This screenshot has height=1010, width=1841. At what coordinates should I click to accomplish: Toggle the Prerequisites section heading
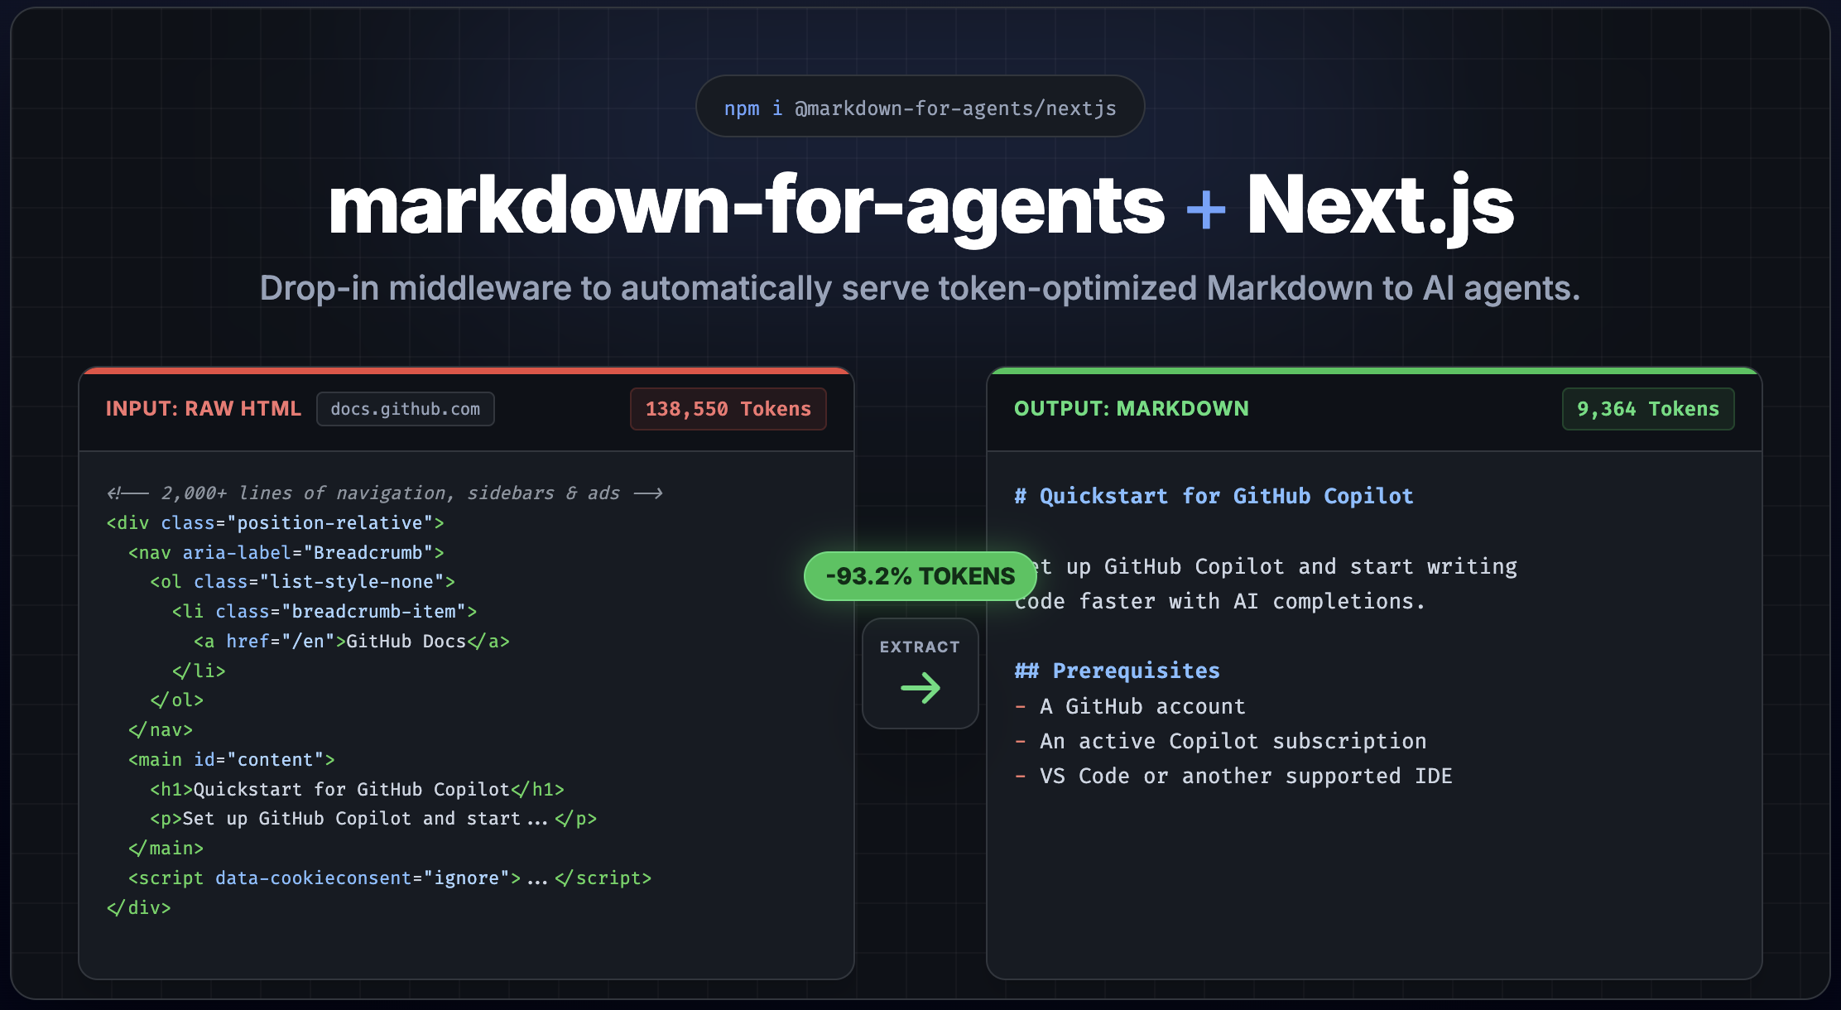tap(1117, 671)
